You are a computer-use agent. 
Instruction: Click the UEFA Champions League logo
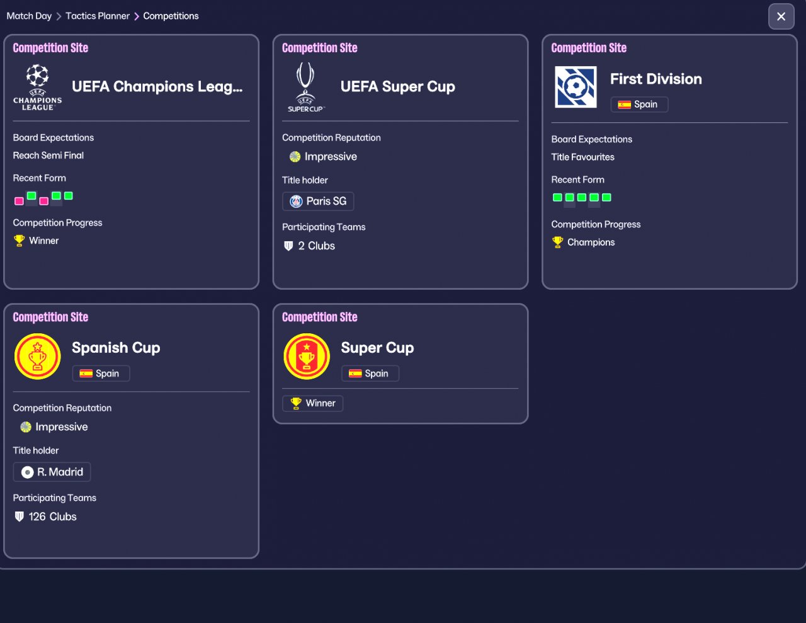38,88
